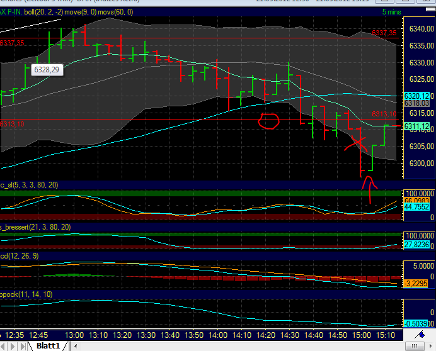
Task: Click the 13:20 time axis label
Action: tap(122, 335)
